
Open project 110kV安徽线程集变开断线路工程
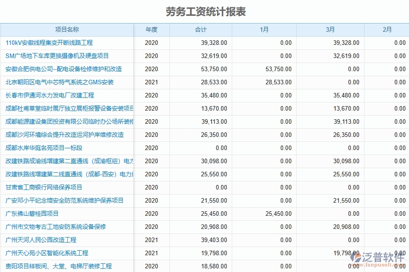point(49,43)
